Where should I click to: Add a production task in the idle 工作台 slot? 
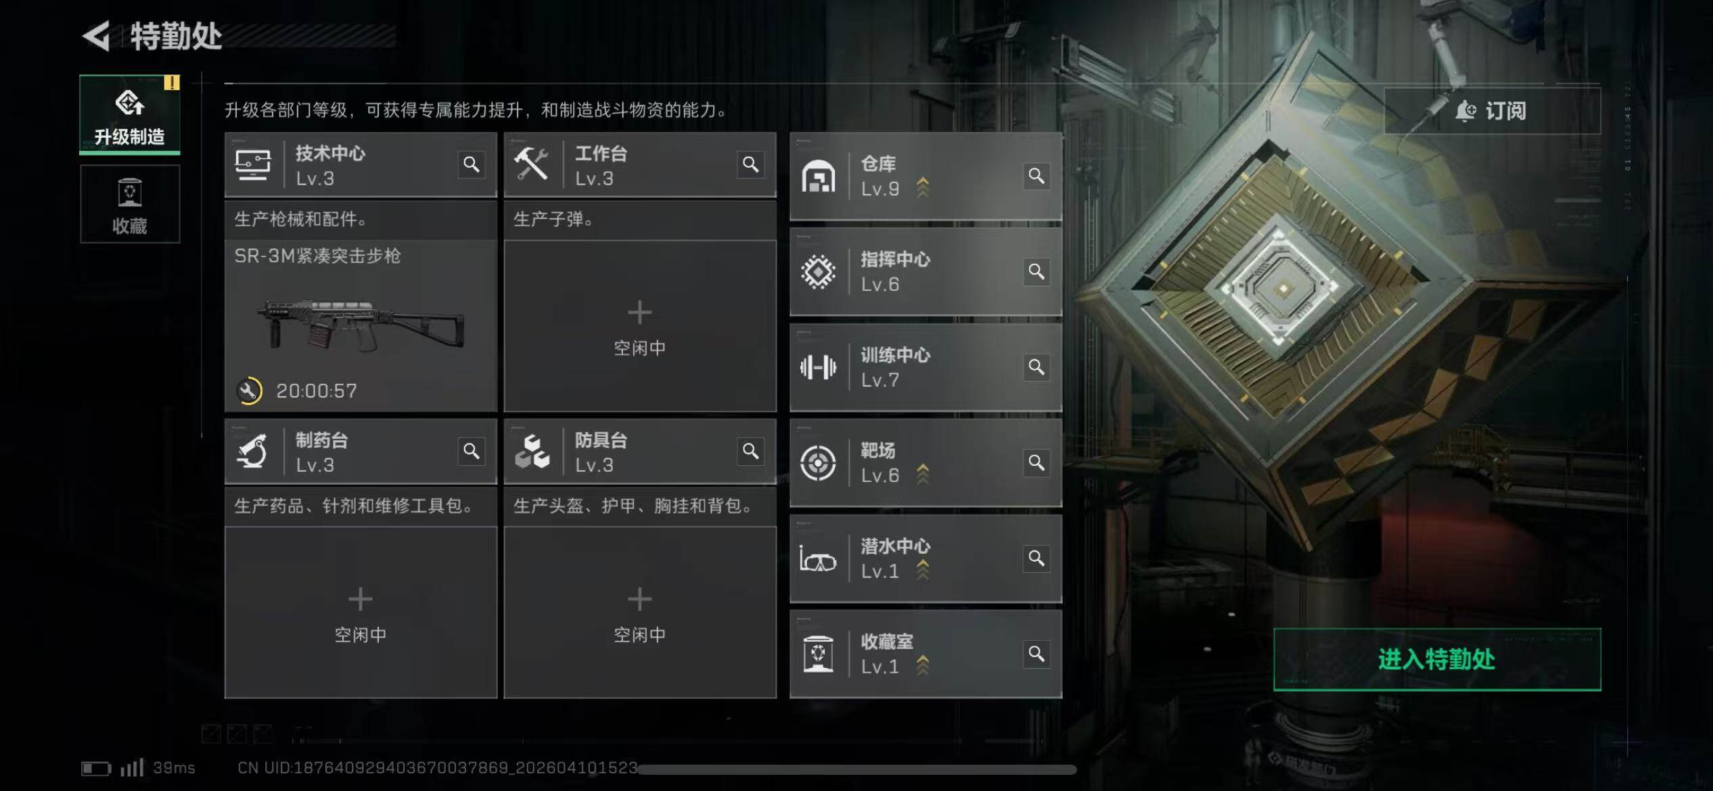(640, 326)
